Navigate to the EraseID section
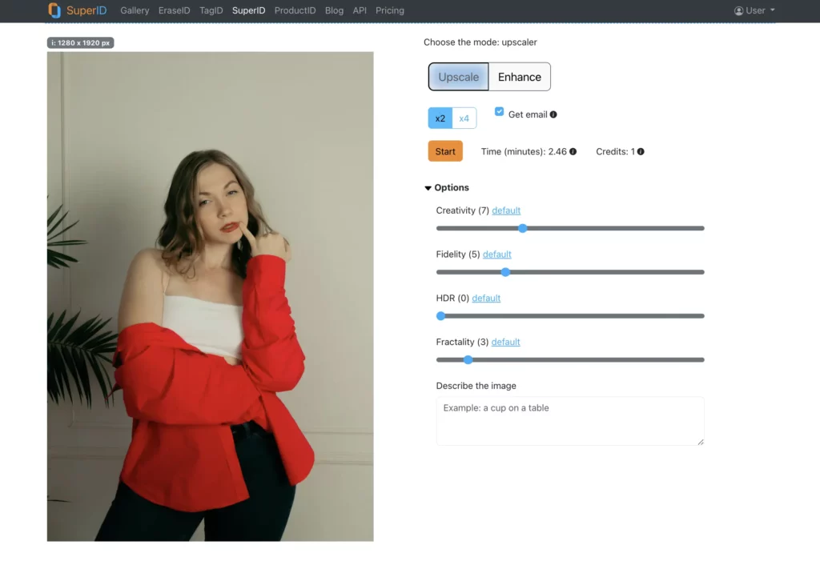Viewport: 820px width, 581px height. (x=174, y=10)
